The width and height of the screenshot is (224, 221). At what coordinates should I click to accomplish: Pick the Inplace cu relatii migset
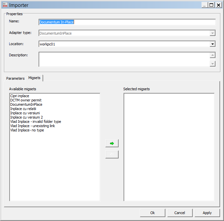tap(23, 109)
